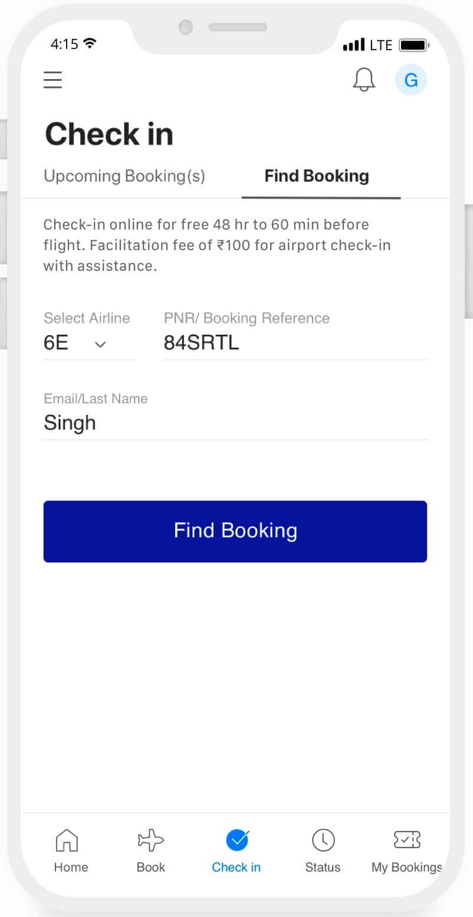Viewport: 473px width, 917px height.
Task: Tap the My Bookings label
Action: [x=406, y=867]
